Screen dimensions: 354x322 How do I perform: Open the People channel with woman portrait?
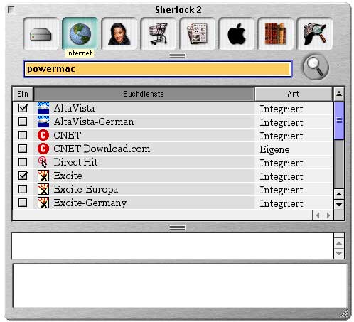tap(119, 33)
